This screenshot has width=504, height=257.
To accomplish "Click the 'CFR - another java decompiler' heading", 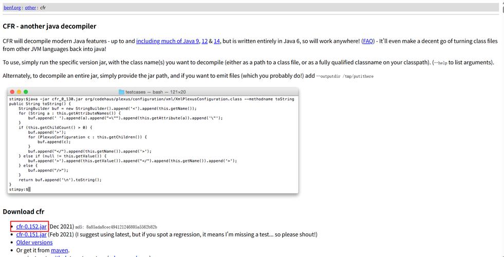I will tap(49, 26).
